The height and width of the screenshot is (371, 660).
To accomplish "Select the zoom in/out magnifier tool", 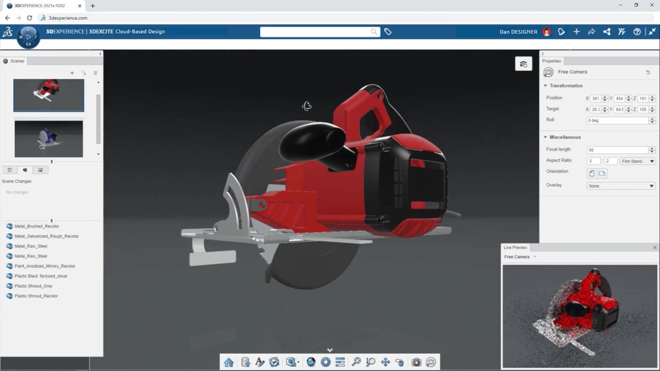I will pyautogui.click(x=371, y=362).
